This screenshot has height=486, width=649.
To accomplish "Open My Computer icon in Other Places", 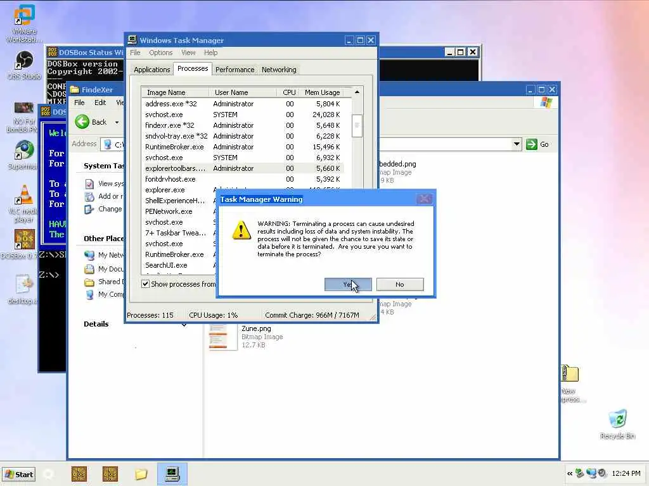I will [x=89, y=294].
